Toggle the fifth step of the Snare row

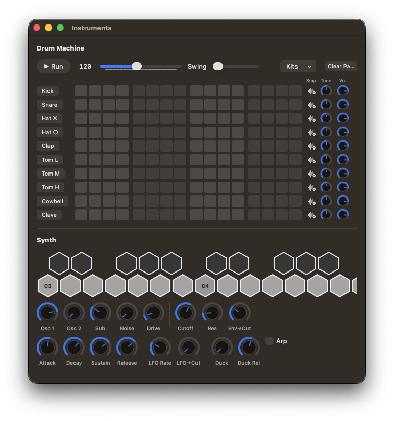coord(139,105)
